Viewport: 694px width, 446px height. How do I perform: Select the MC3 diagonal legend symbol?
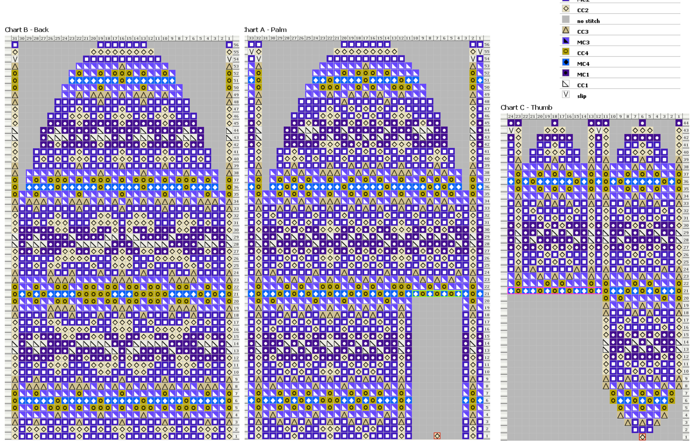point(566,41)
